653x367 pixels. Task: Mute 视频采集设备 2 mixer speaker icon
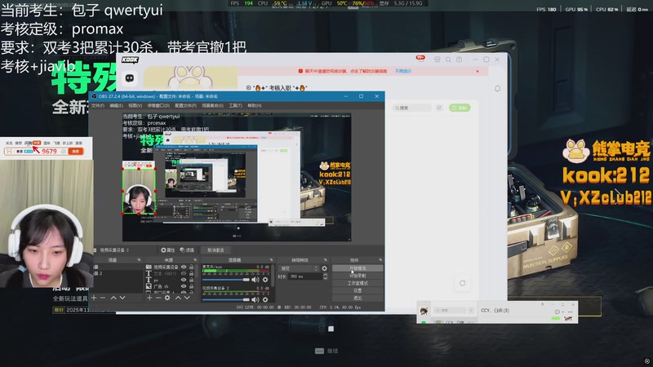[255, 299]
